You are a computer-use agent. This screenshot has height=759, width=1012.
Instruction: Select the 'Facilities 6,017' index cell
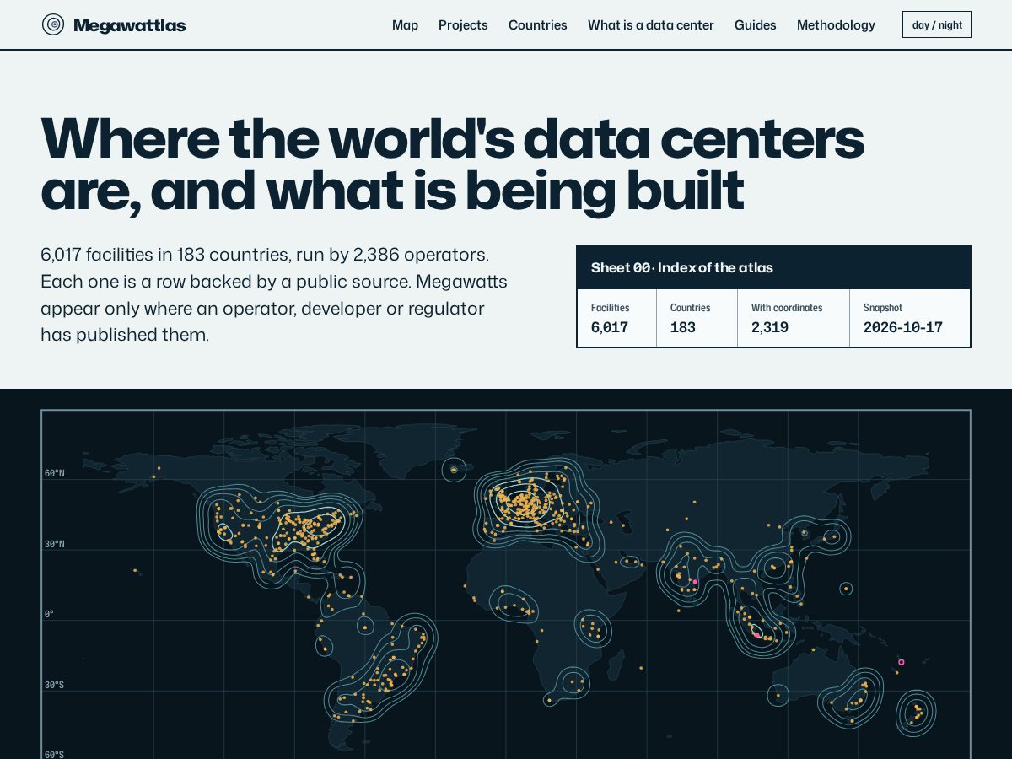617,318
